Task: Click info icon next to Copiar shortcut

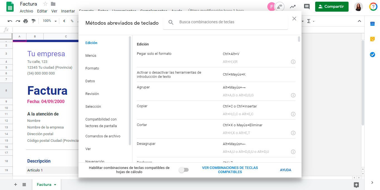Action: point(293,114)
